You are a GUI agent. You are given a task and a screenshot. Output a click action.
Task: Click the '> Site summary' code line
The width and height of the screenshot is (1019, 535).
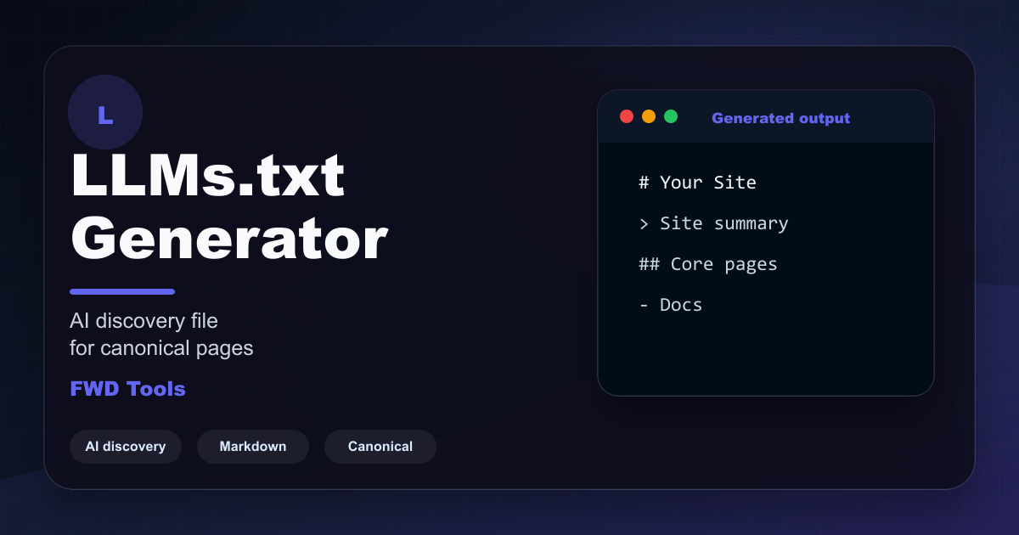tap(713, 223)
